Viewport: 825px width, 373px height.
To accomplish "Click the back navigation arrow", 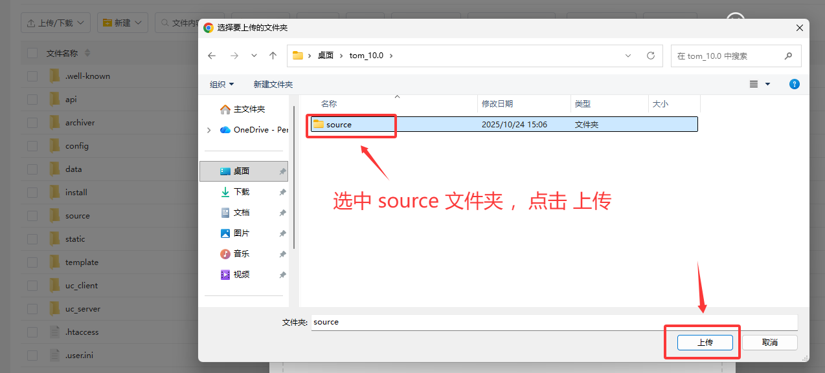I will [x=212, y=56].
